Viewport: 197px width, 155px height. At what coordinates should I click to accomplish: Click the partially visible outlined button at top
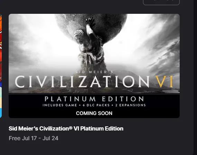(161, 2)
